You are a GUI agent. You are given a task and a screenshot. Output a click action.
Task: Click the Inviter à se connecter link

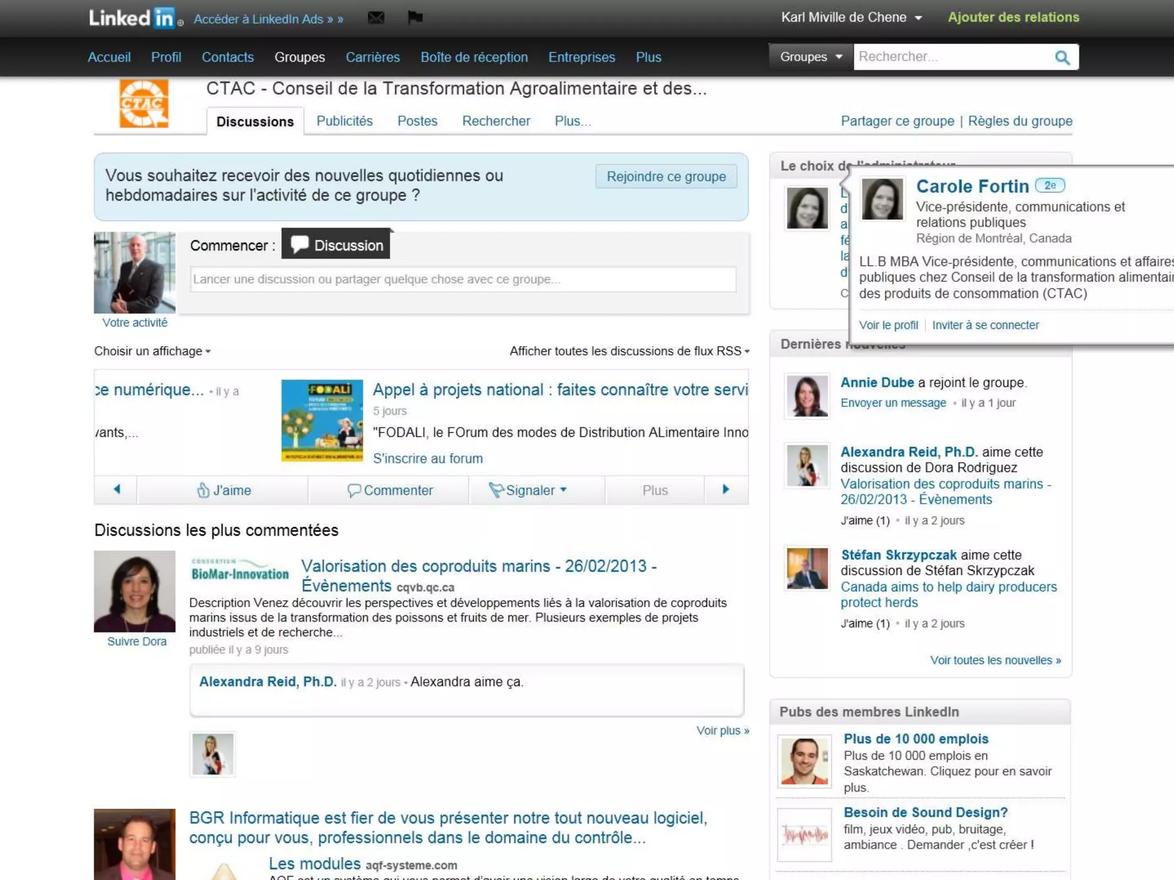click(985, 325)
